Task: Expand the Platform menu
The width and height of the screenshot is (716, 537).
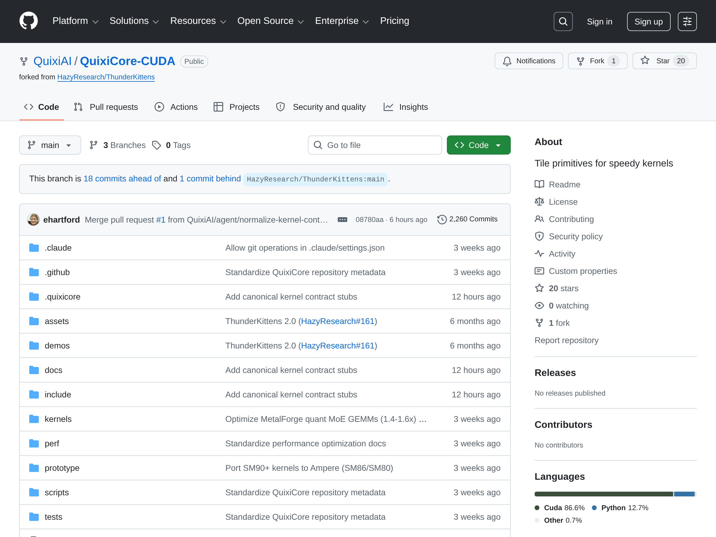Action: (75, 21)
